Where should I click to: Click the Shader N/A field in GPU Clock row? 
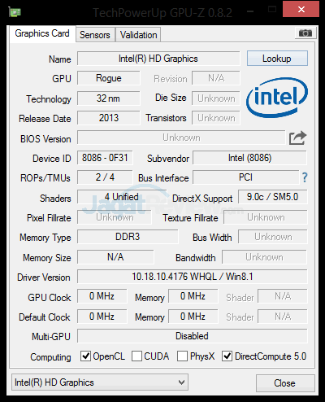click(x=283, y=296)
